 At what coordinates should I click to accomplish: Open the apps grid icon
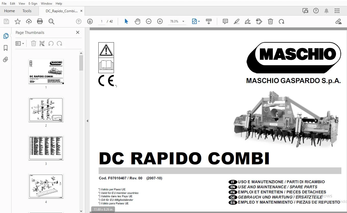click(x=337, y=11)
